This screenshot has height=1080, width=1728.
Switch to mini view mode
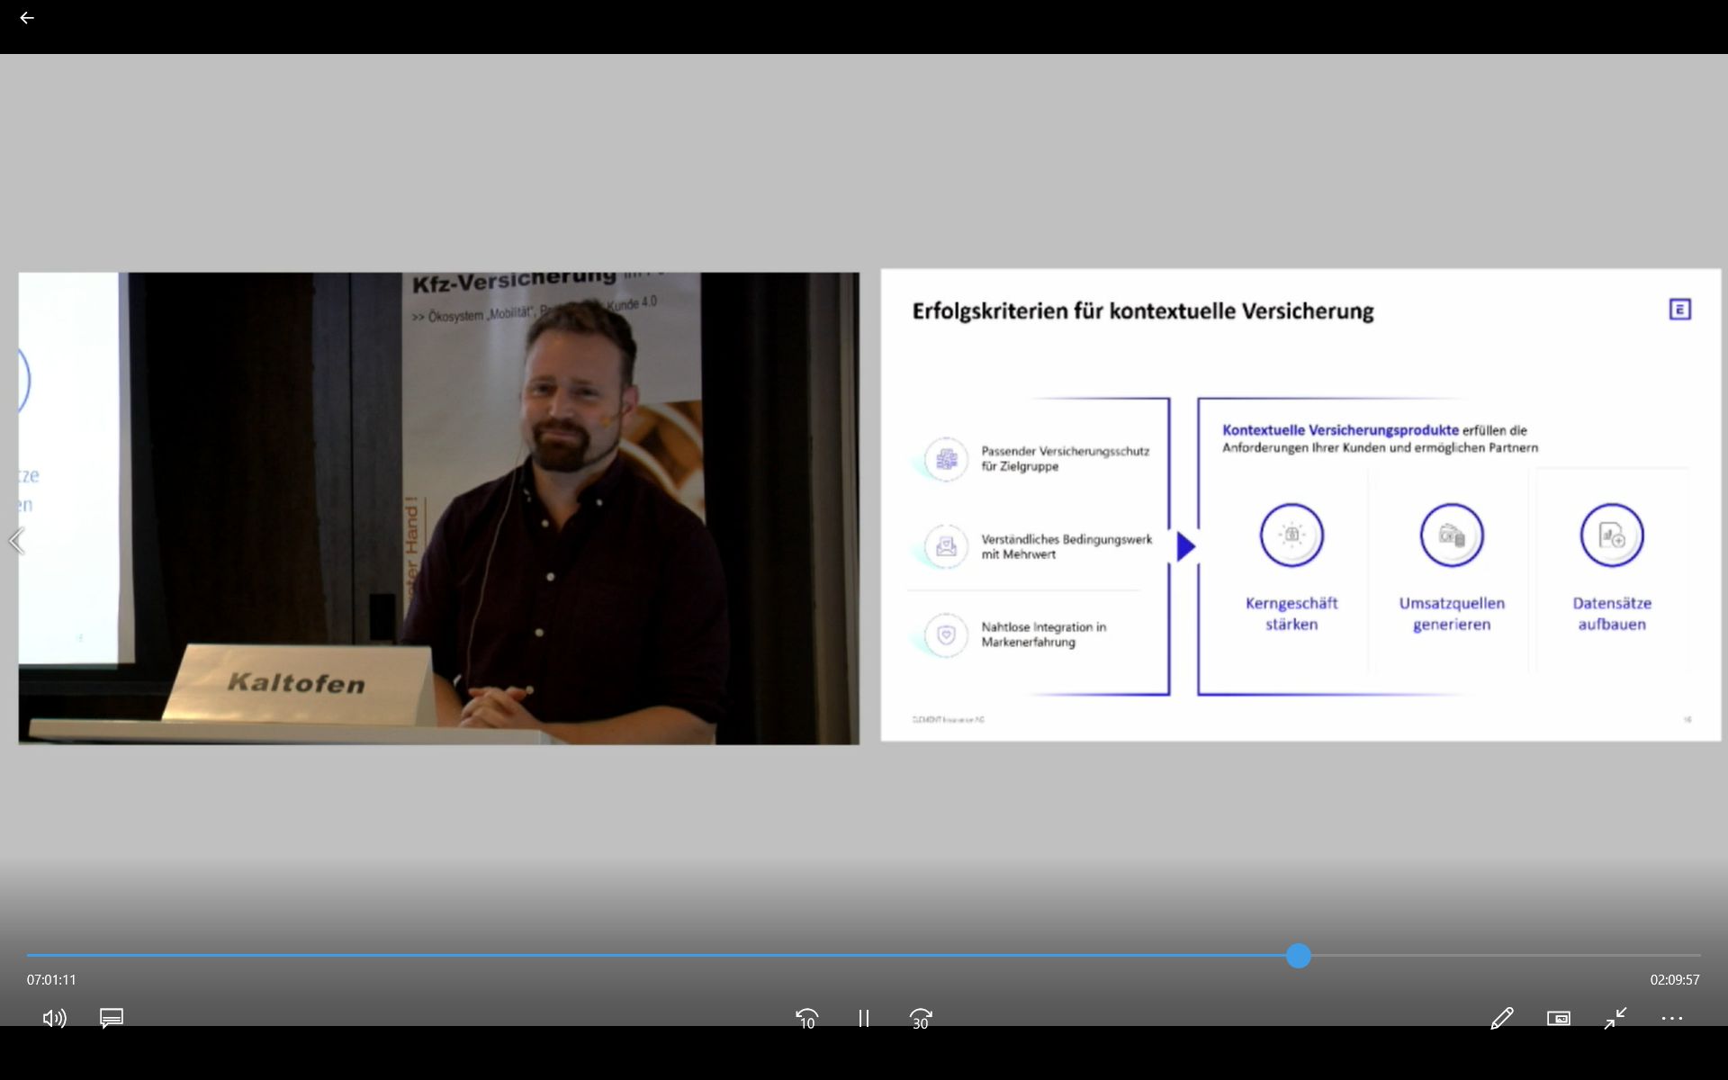[x=1559, y=1018]
